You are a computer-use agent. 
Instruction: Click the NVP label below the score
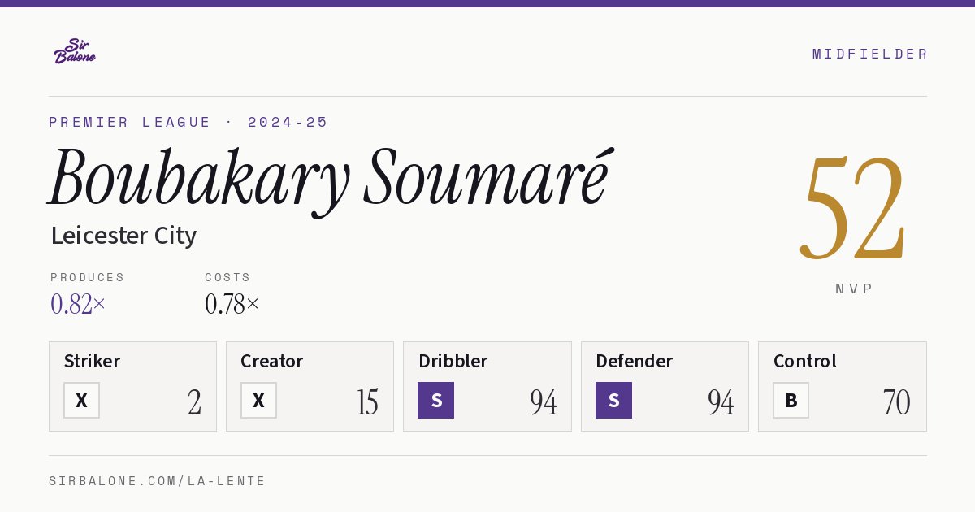[x=855, y=289]
